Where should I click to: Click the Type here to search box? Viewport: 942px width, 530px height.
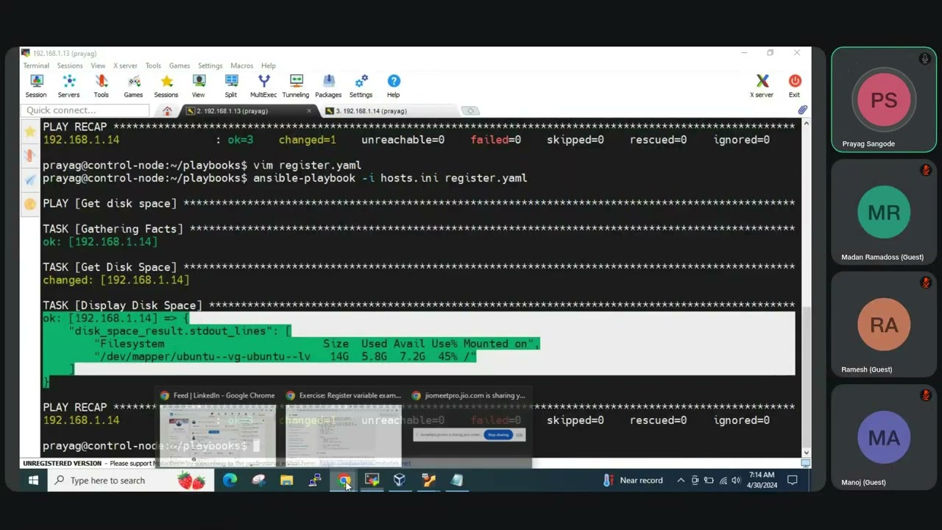131,481
